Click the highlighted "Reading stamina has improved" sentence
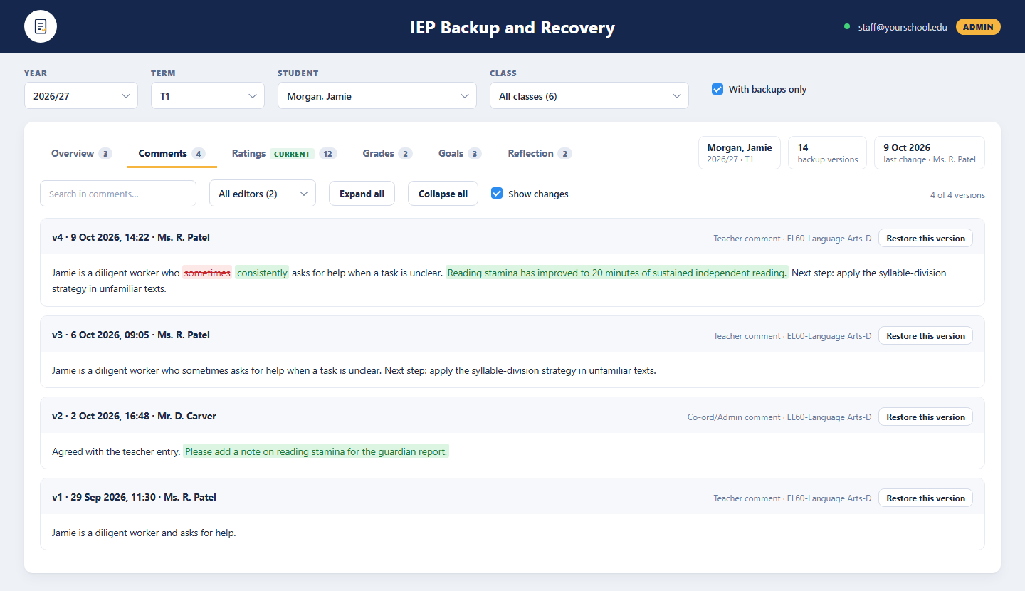 point(617,273)
